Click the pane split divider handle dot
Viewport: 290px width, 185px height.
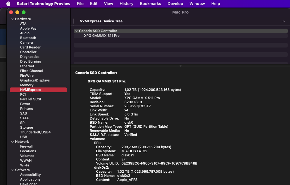coord(180,66)
